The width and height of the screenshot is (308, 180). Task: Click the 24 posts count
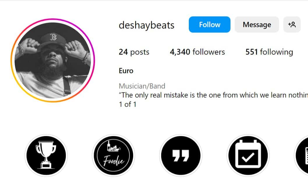tap(134, 52)
